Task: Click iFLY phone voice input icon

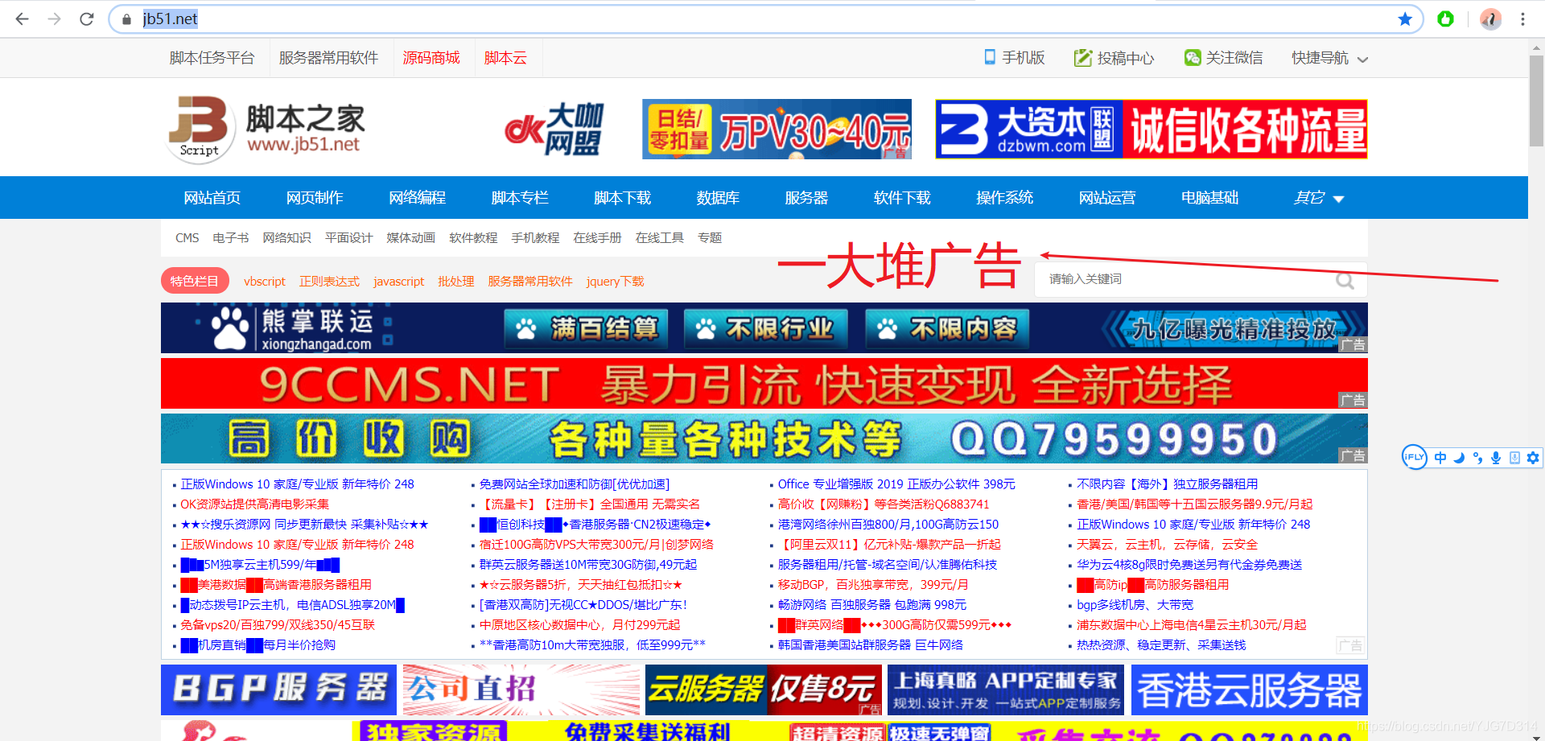Action: point(1514,458)
